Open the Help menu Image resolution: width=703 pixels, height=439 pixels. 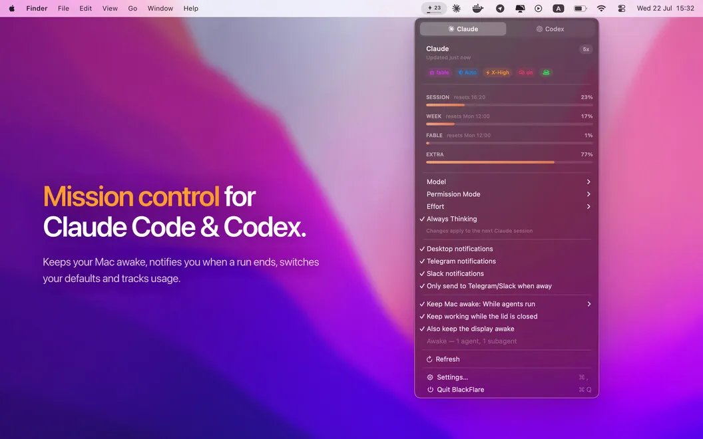click(x=190, y=9)
